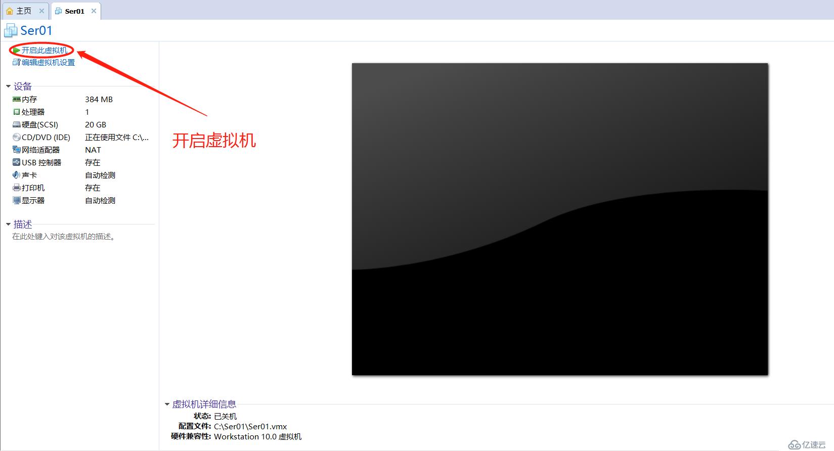Select display value 自动检测
Screen dimensions: 834x451
point(100,201)
